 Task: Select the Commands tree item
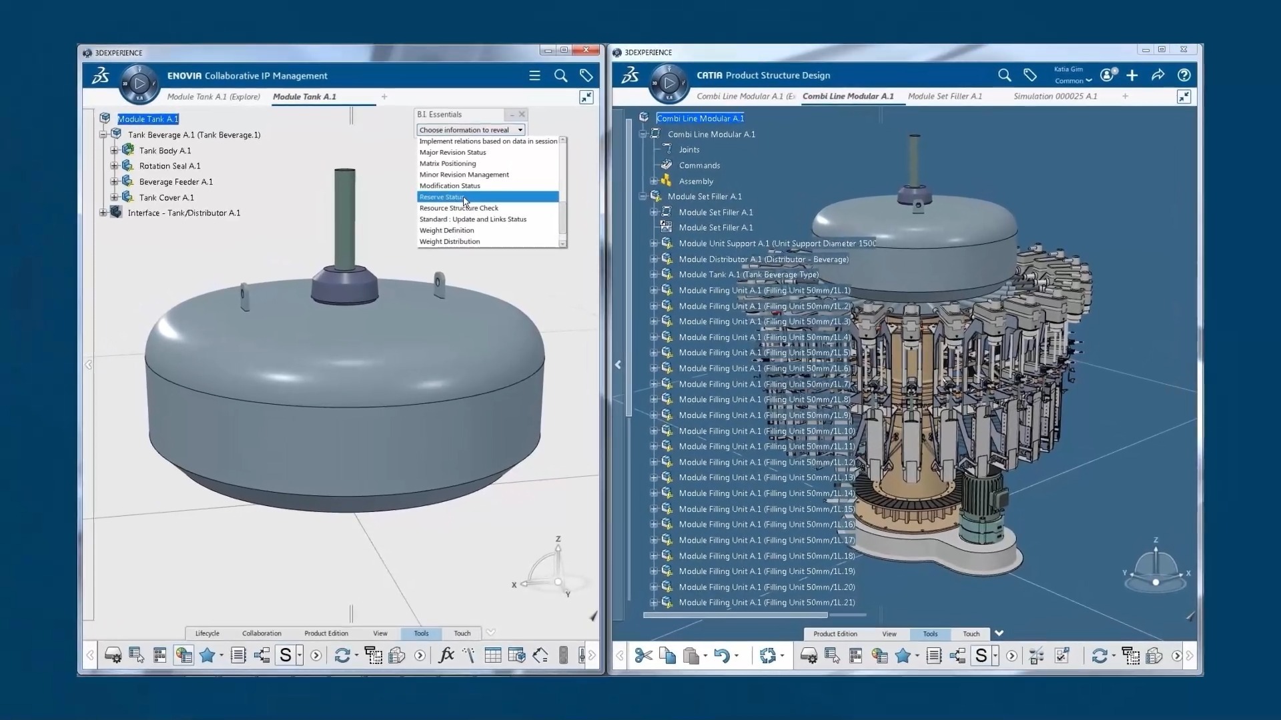[699, 165]
